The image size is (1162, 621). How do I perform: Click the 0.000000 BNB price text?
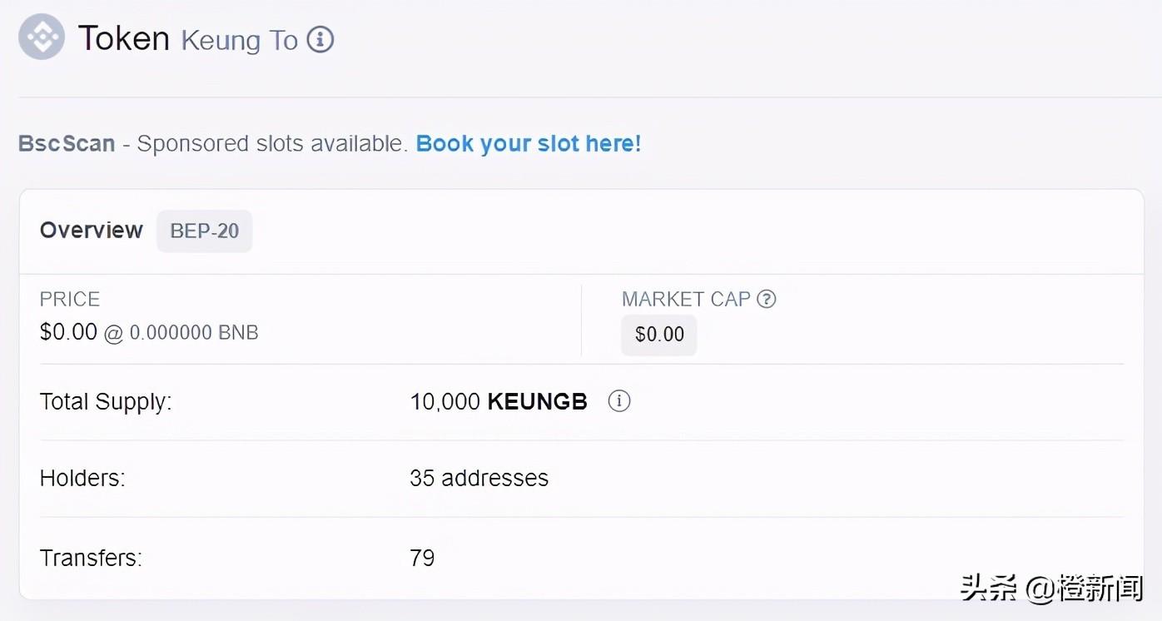point(194,332)
